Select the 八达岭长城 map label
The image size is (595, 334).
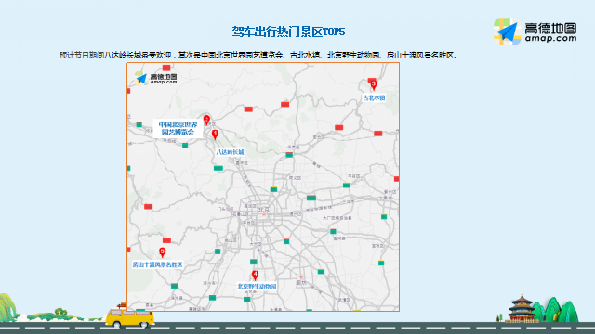coord(230,152)
